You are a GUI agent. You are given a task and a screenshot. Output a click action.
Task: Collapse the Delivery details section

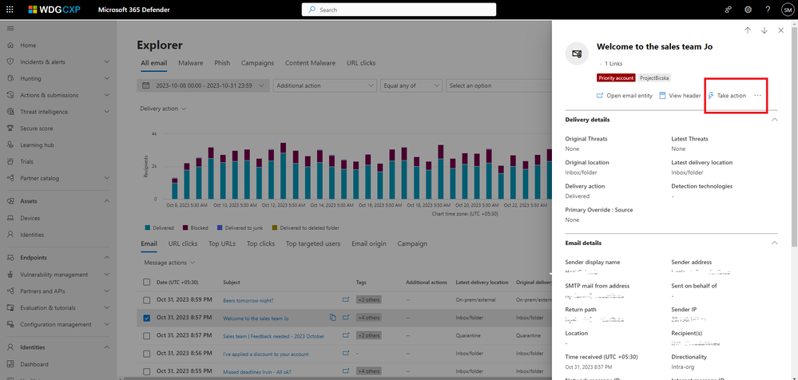[x=775, y=120]
